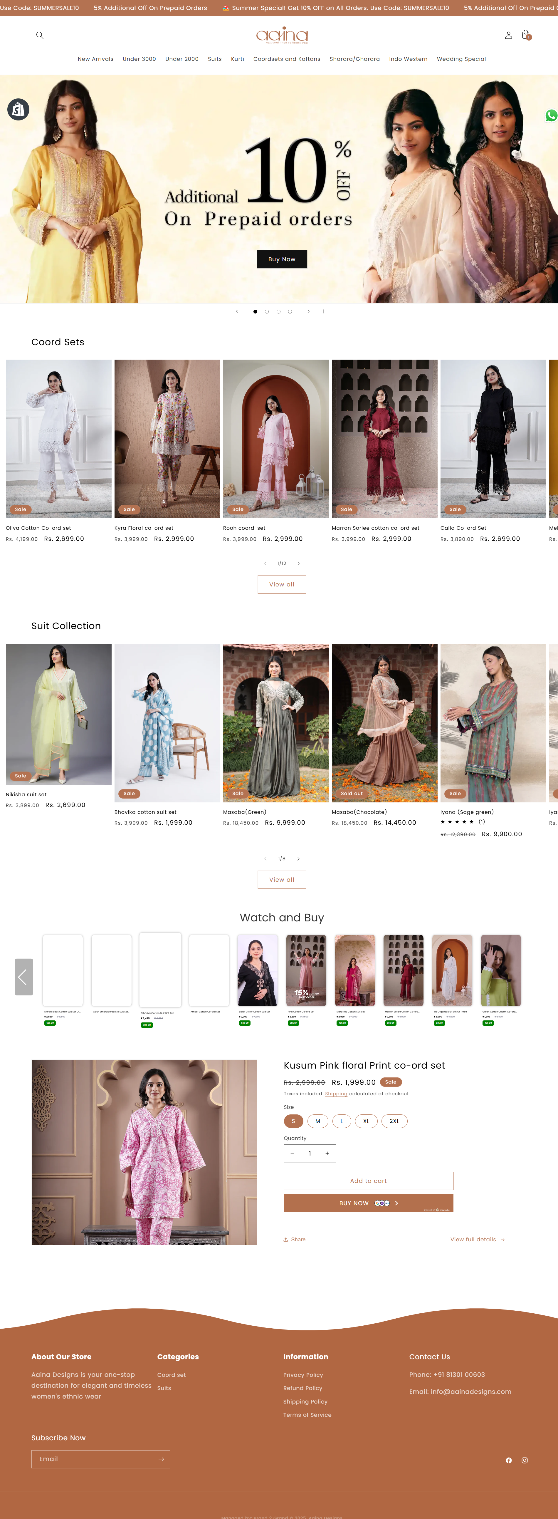Open Kusum Pink floral product image
The height and width of the screenshot is (1519, 558).
pos(144,1152)
